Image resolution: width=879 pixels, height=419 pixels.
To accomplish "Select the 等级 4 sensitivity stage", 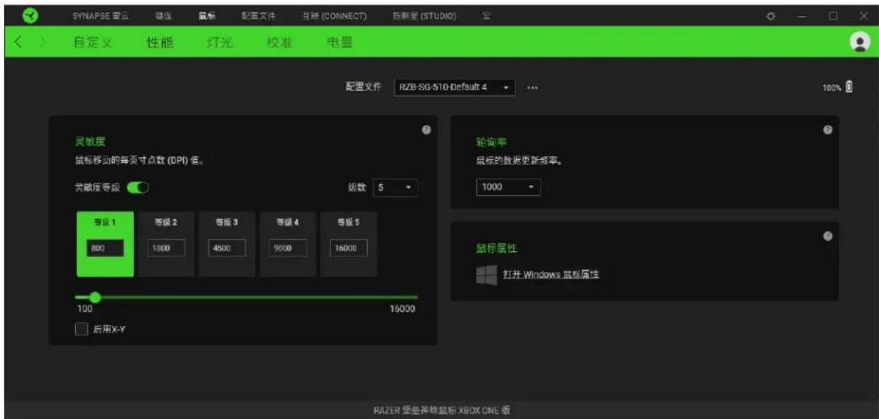I will tap(287, 244).
